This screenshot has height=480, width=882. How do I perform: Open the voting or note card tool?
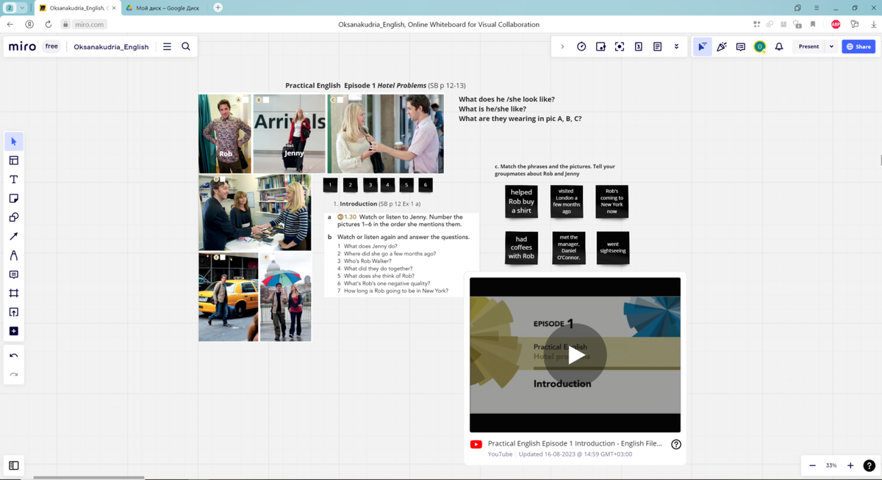600,46
